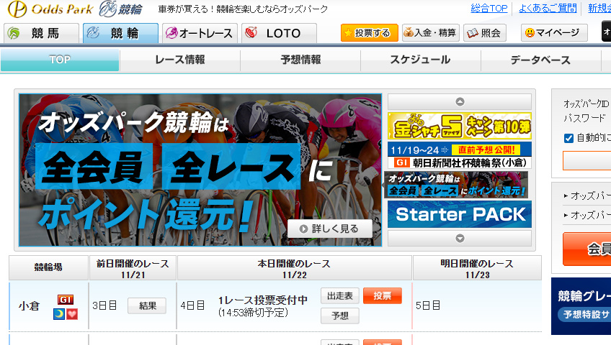The height and width of the screenshot is (345, 611).
Task: Switch to the スケジュール tab
Action: 420,60
